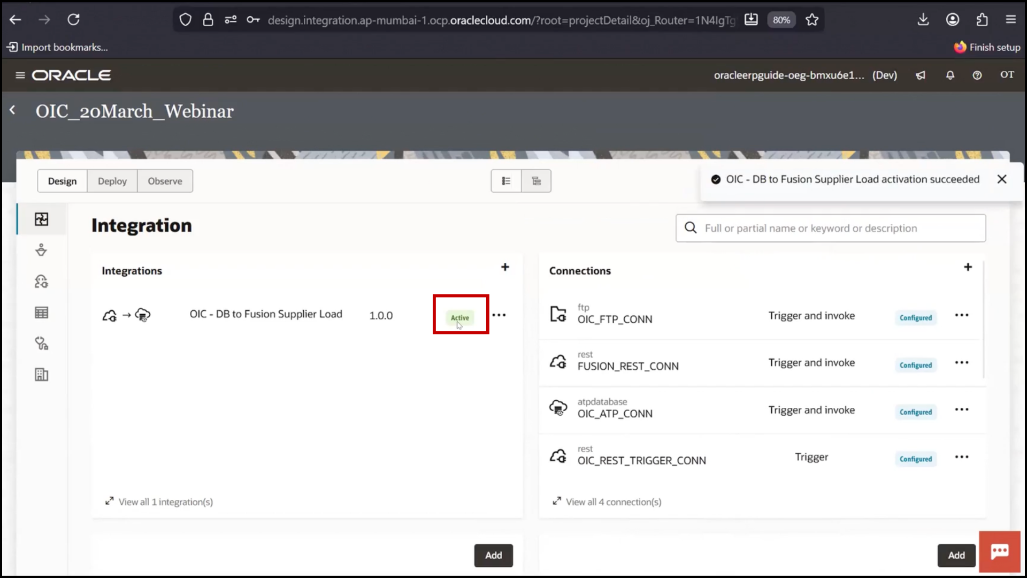Click the permissions settings icon in address bar
1027x578 pixels.
pyautogui.click(x=231, y=20)
